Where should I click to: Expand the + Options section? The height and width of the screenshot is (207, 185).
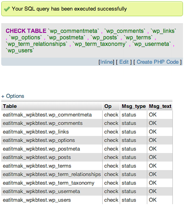tap(13, 96)
